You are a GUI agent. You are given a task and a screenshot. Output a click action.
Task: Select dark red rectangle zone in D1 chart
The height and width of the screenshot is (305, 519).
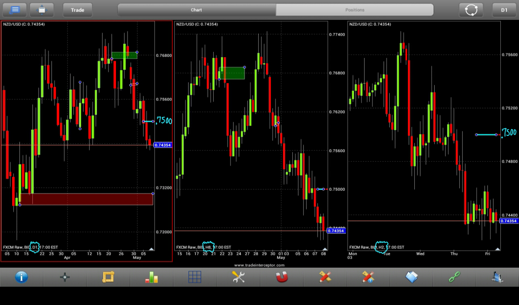pos(86,199)
